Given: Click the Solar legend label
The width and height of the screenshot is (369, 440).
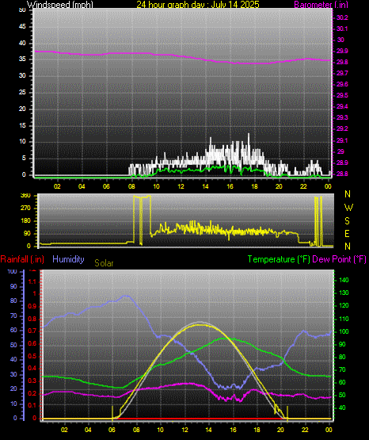Looking at the screenshot, I should (104, 263).
